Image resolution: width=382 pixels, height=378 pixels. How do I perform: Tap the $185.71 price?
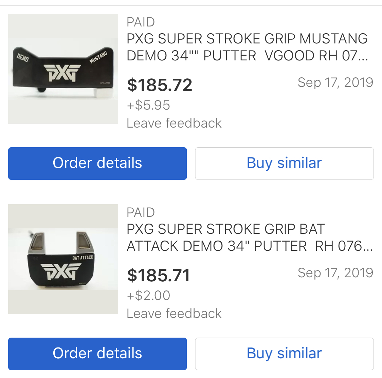(x=159, y=275)
